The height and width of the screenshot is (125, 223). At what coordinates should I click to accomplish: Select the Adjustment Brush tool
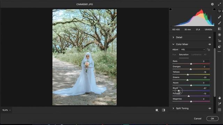220,23
